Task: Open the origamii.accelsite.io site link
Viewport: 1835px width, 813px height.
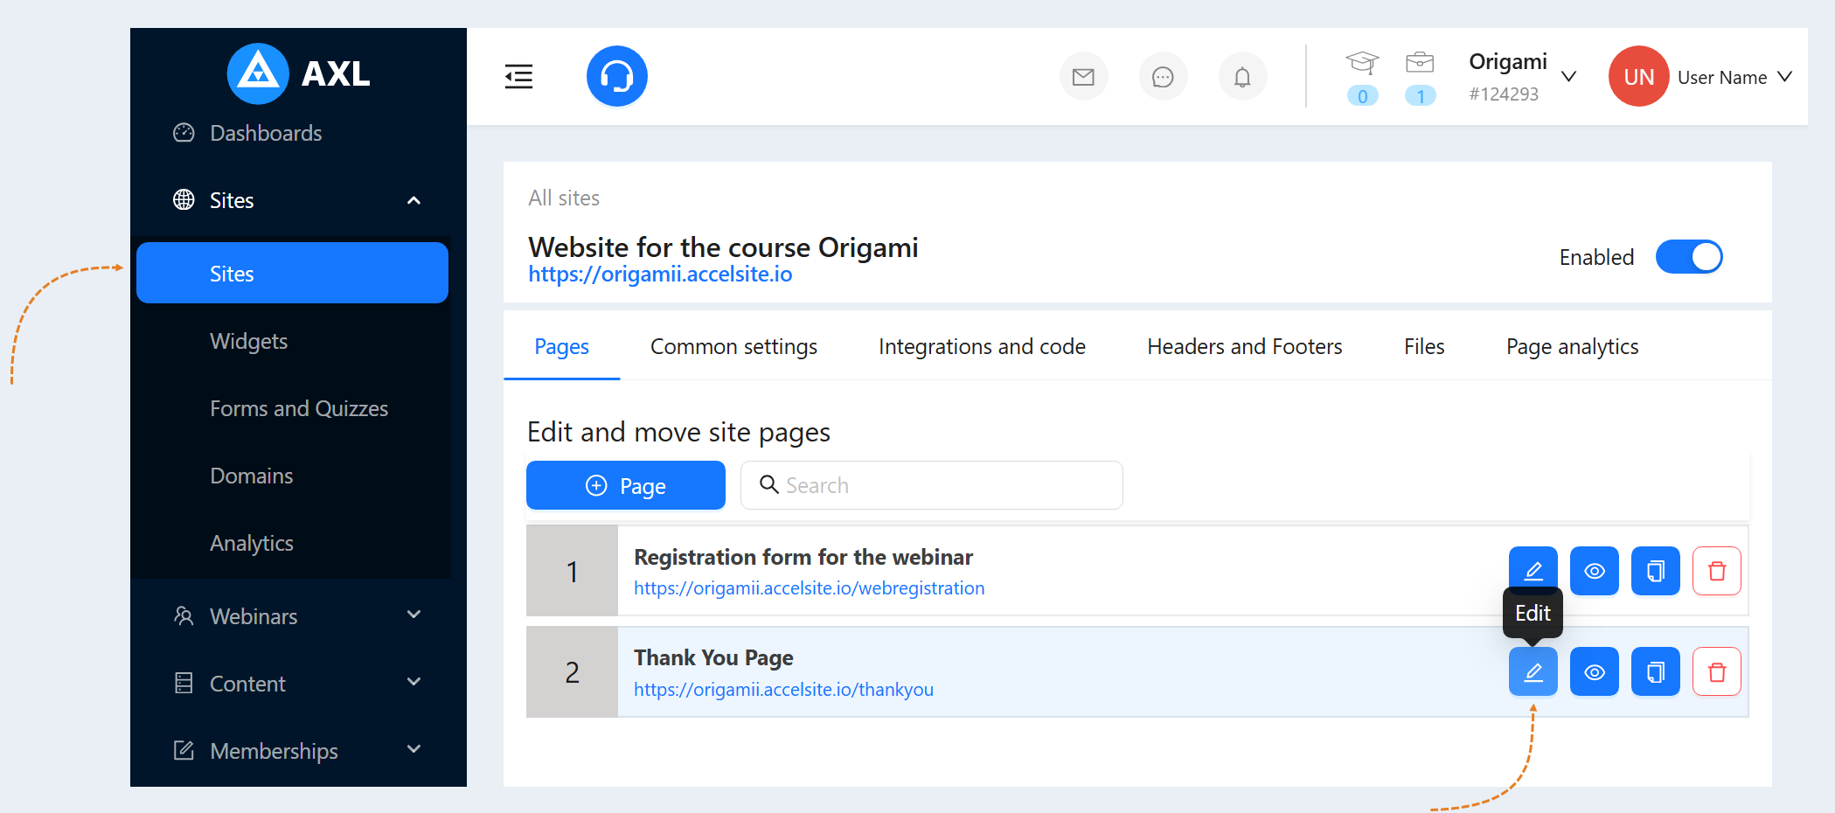Action: click(660, 274)
